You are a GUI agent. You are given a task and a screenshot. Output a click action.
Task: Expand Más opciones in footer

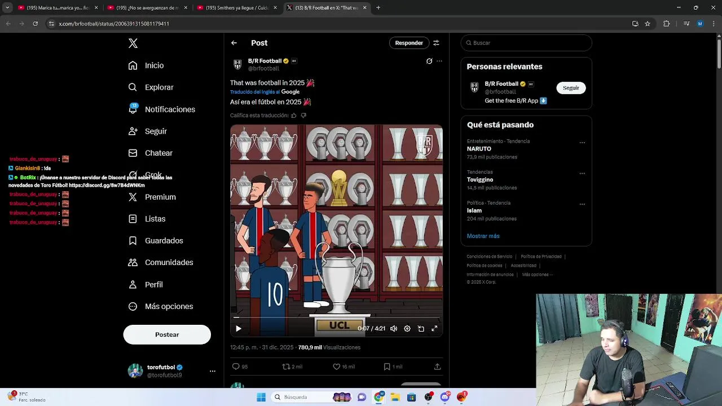(x=537, y=275)
